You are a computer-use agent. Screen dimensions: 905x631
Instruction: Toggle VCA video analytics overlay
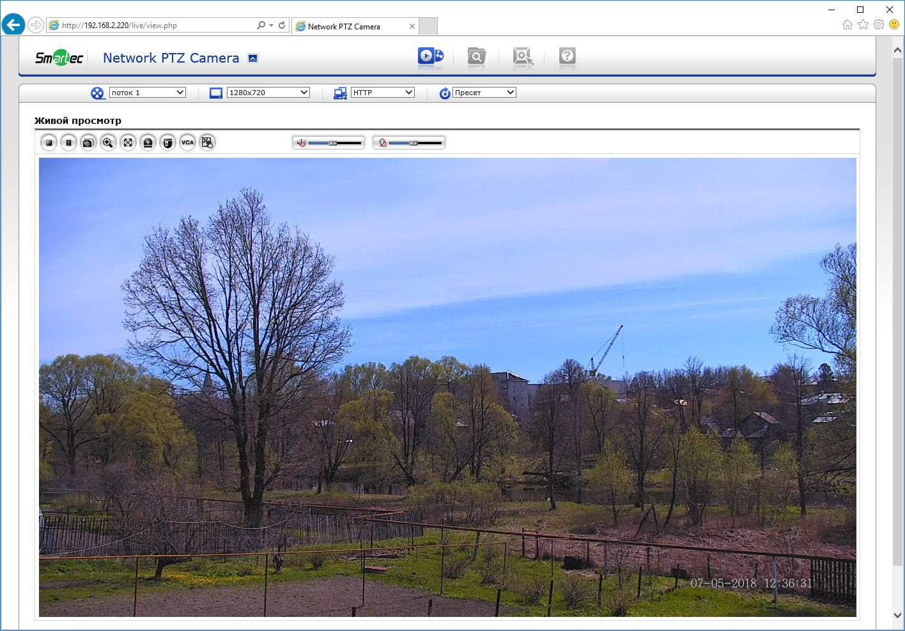coord(187,142)
